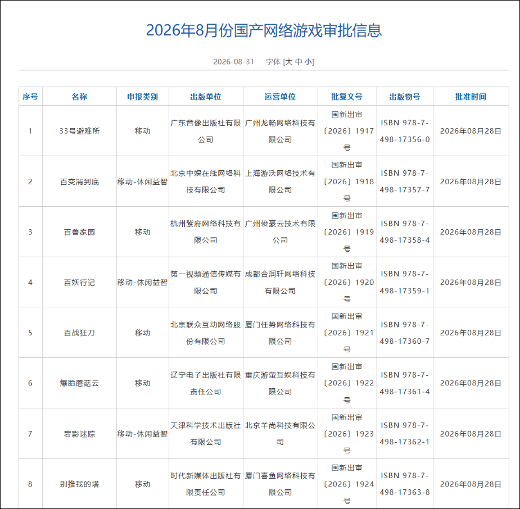Click the 运营单位 column header
Viewport: 520px width, 509px height.
coord(280,97)
